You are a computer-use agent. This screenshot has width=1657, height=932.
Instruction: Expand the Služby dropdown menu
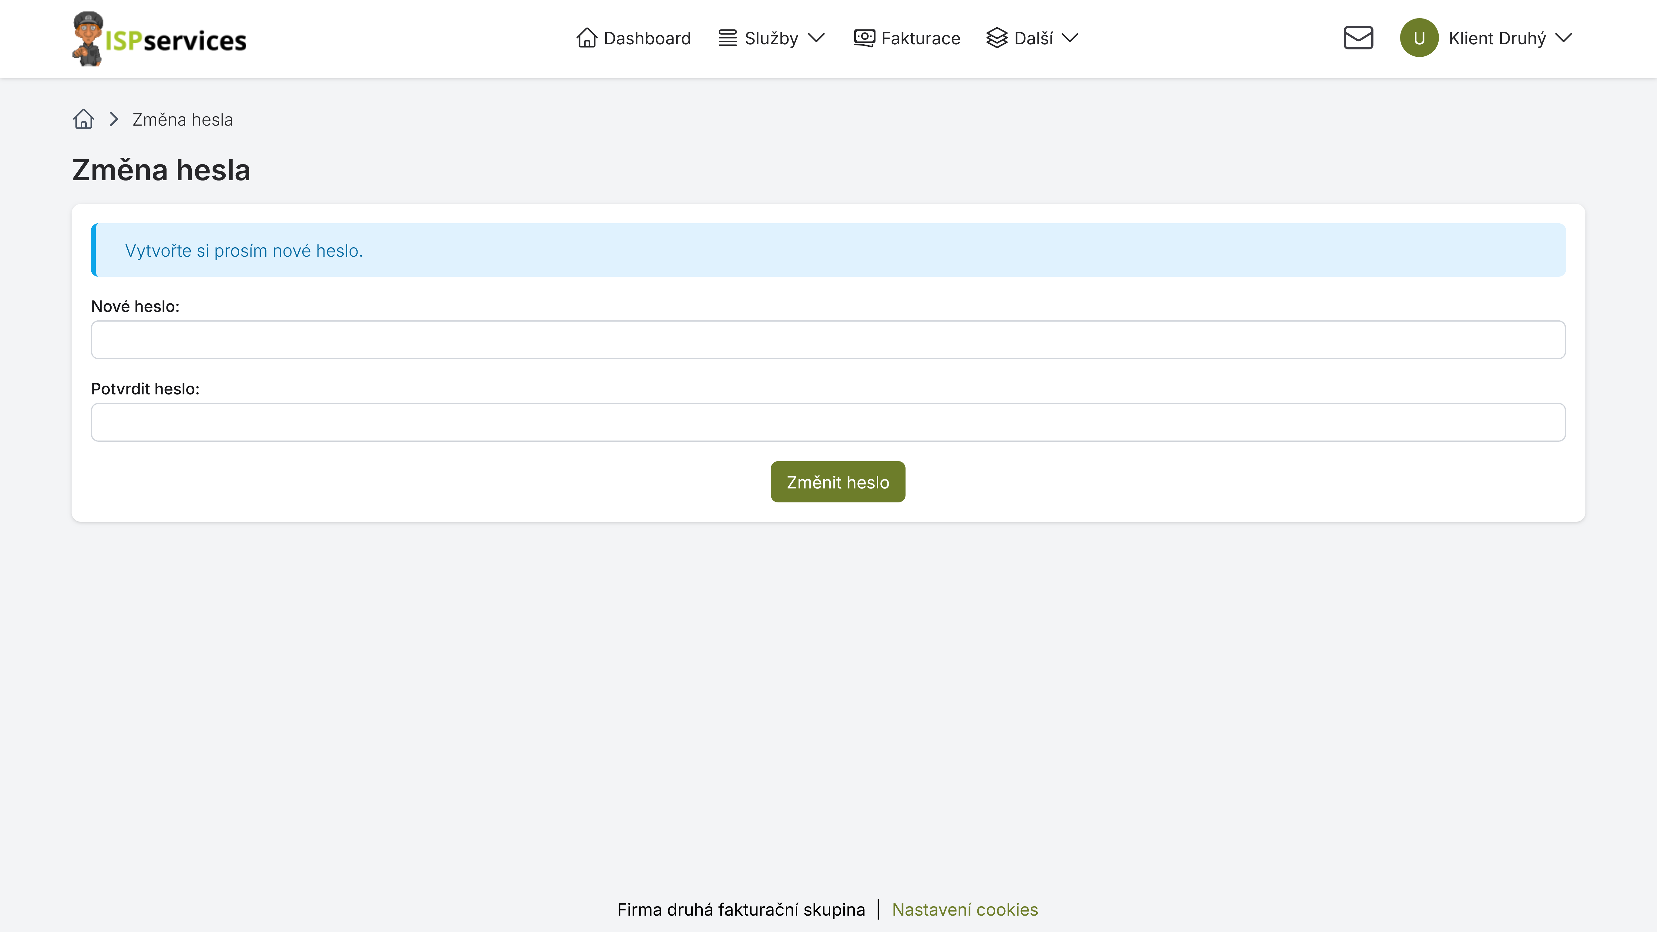[771, 39]
